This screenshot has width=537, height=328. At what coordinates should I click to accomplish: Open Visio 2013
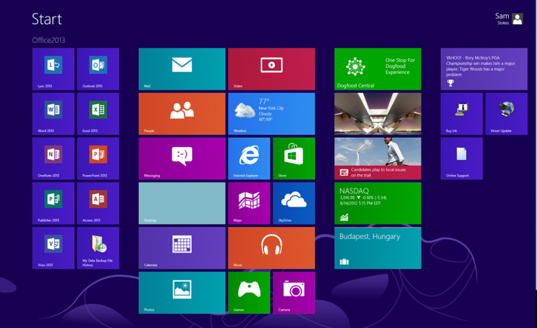click(53, 248)
